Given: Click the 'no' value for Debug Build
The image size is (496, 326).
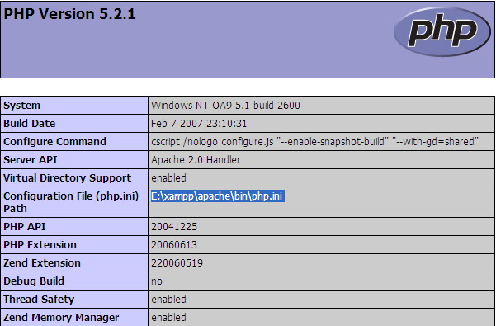Looking at the screenshot, I should click(x=157, y=281).
